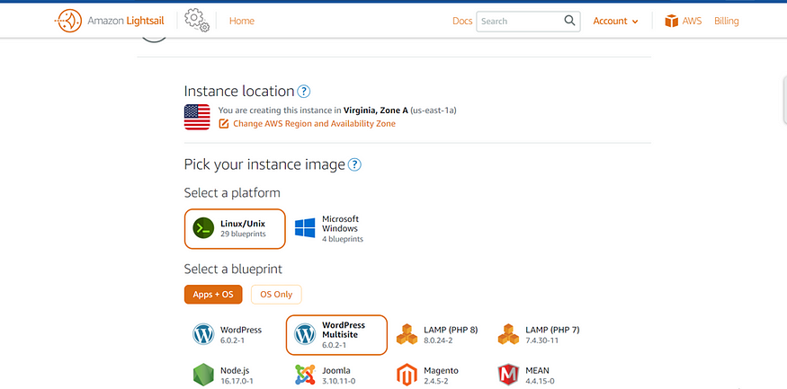The image size is (787, 389).
Task: Click the United States flag icon
Action: pos(197,118)
